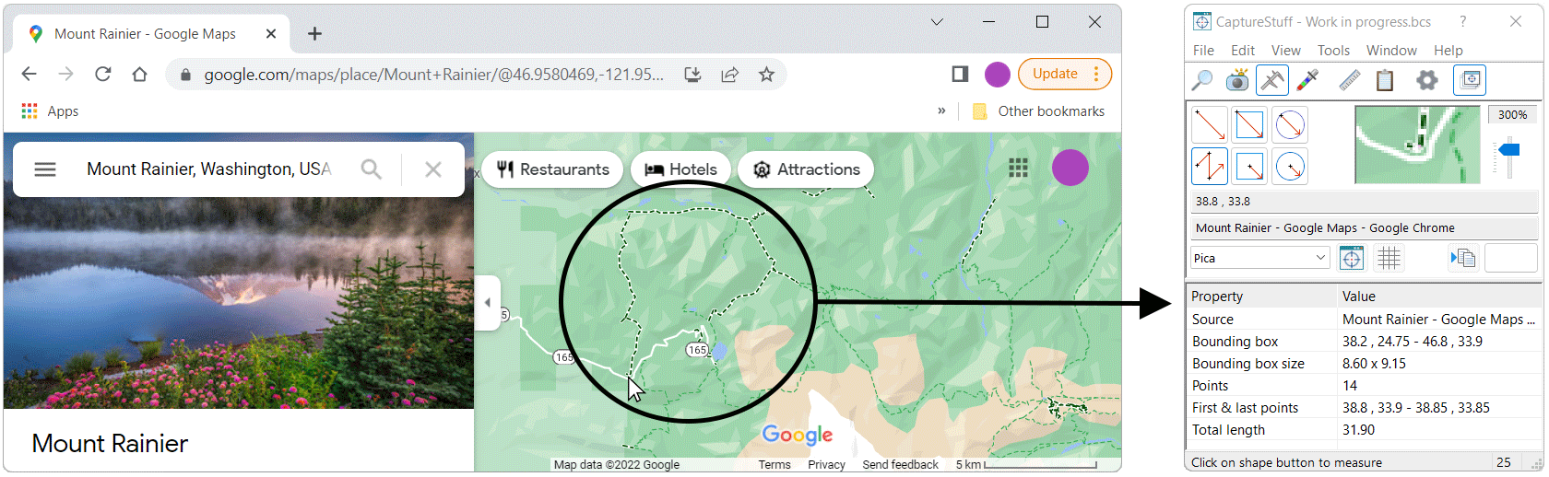
Task: Select the magnifier tool in CaptureStuff
Action: point(1202,80)
